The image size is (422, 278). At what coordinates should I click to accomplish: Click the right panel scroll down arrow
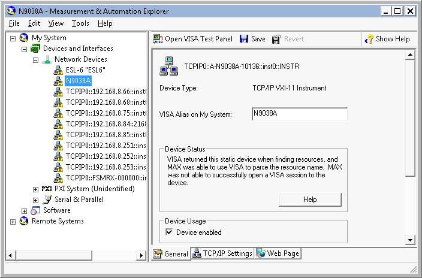(x=410, y=240)
